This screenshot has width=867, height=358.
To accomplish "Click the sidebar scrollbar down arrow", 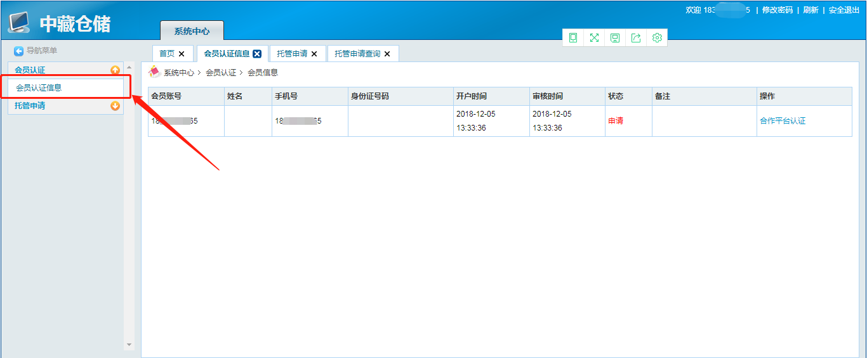I will (x=129, y=345).
